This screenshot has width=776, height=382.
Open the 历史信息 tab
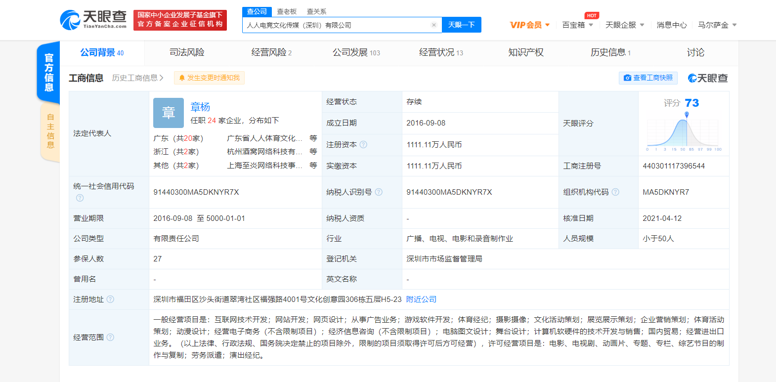(610, 52)
